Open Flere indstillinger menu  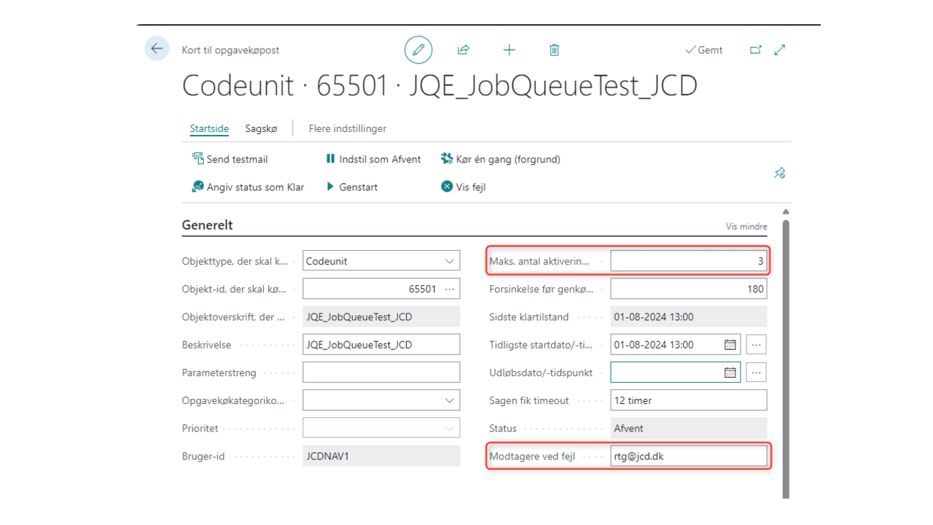(x=348, y=128)
